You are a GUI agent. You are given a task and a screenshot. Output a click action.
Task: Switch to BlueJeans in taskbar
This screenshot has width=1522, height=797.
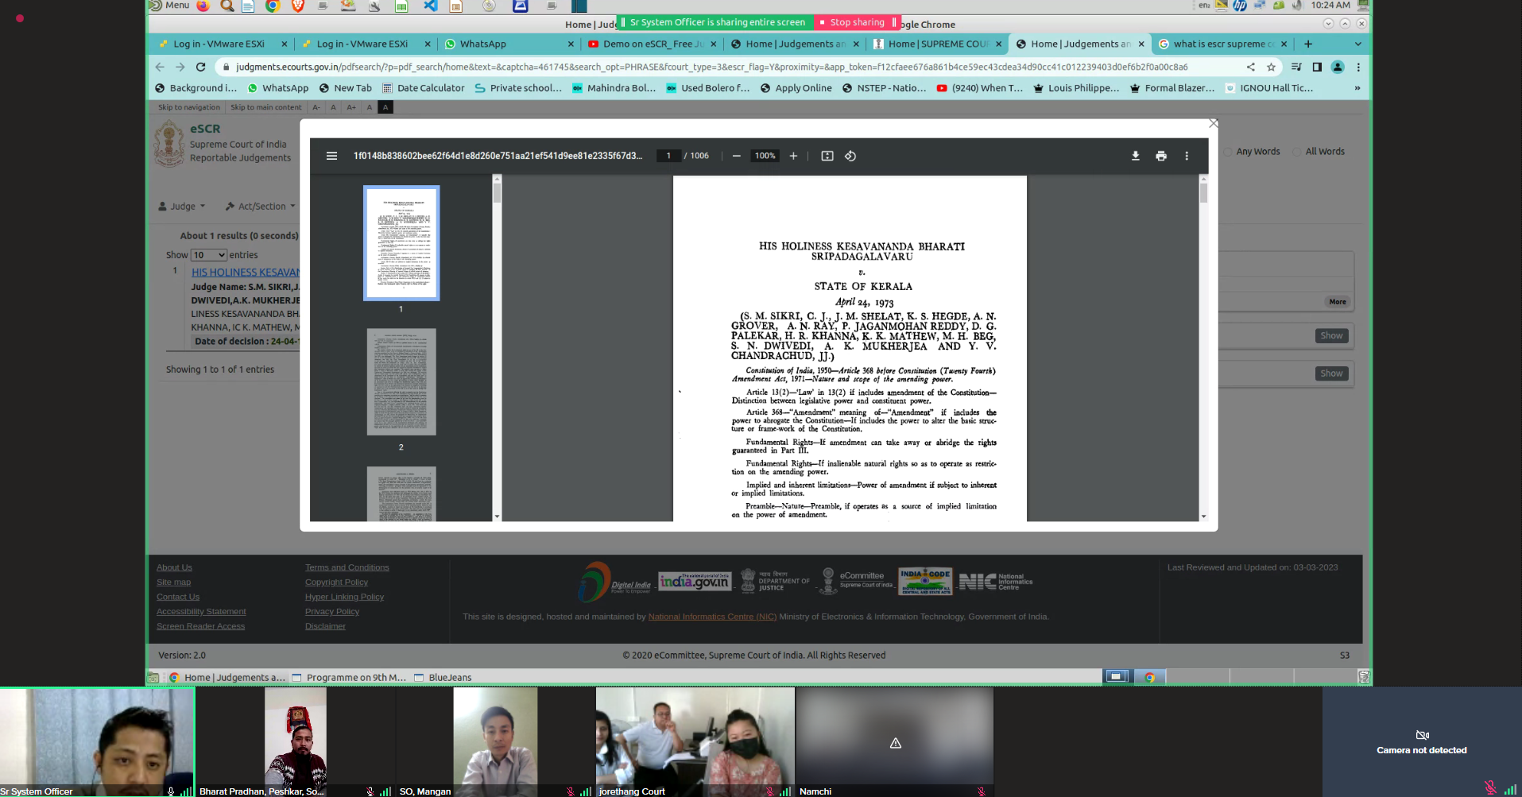tap(443, 677)
